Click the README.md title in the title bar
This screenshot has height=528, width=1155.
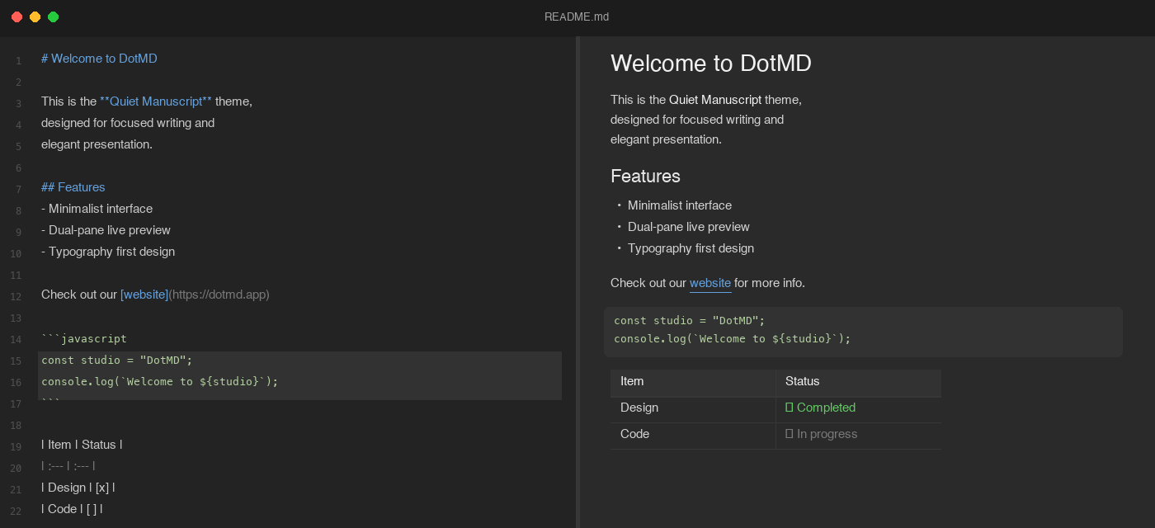pyautogui.click(x=576, y=16)
